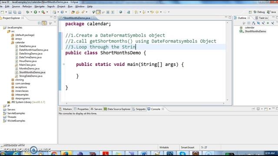The image size is (278, 156).
Task: Switch to the Snippets tab
Action: coord(139,109)
